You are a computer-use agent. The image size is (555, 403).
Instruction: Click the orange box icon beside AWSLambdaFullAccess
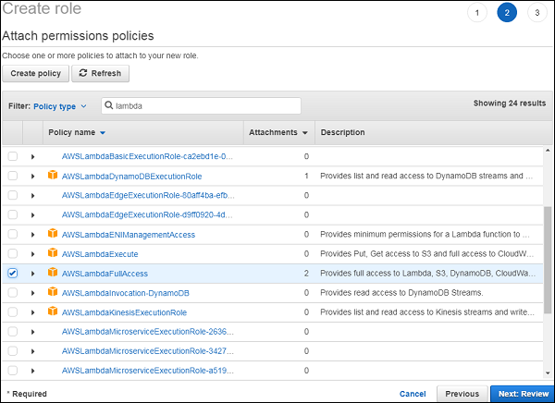click(52, 274)
